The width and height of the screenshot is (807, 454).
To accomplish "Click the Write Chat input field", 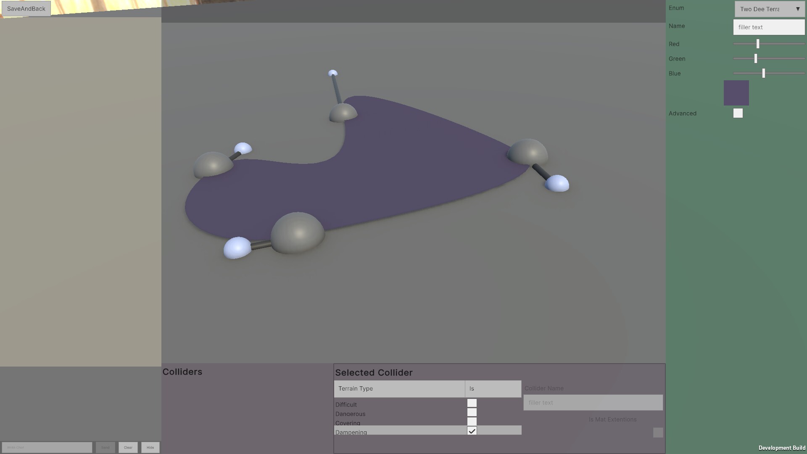I will click(47, 447).
